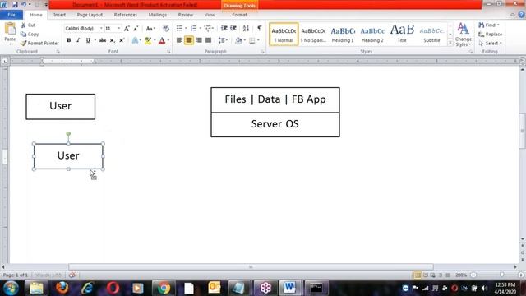This screenshot has width=526, height=296.
Task: Open the Select dropdown in Editing
Action: pos(490,44)
